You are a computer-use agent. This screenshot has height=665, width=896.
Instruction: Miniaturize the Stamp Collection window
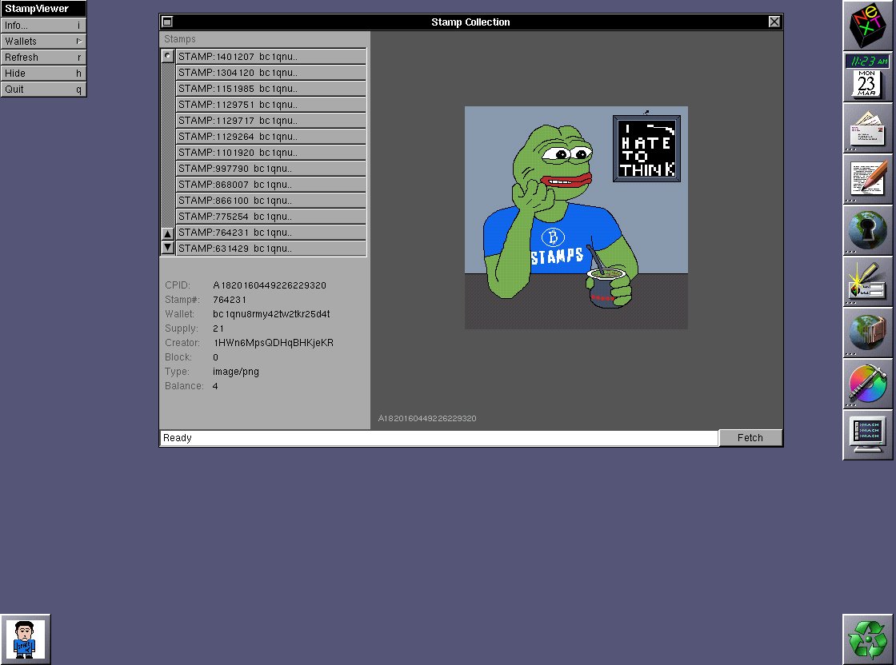[x=167, y=22]
